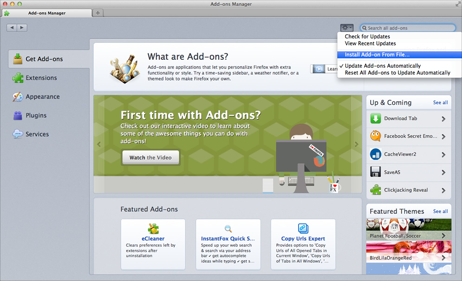Show previous promo banner slide

coord(99,144)
